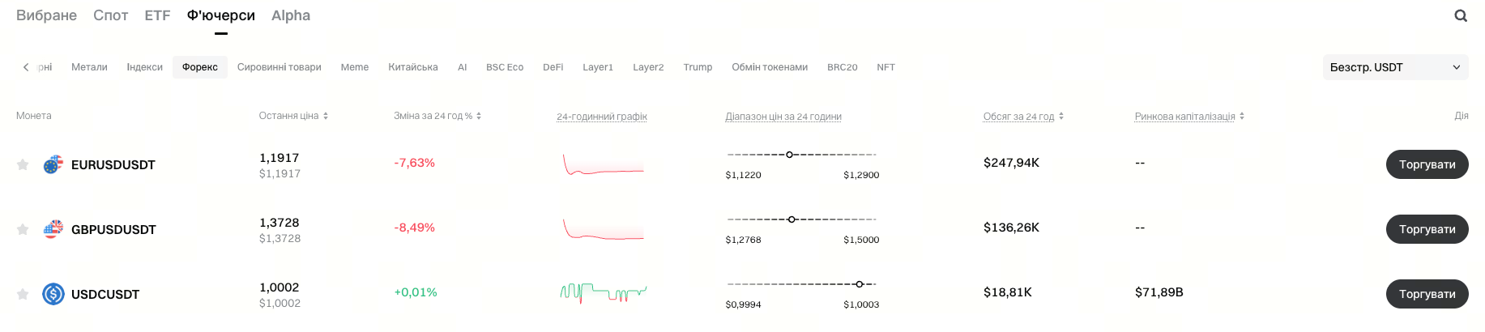Toggle favorite star for GBPUSDUSDT
The height and width of the screenshot is (332, 1485).
click(23, 229)
